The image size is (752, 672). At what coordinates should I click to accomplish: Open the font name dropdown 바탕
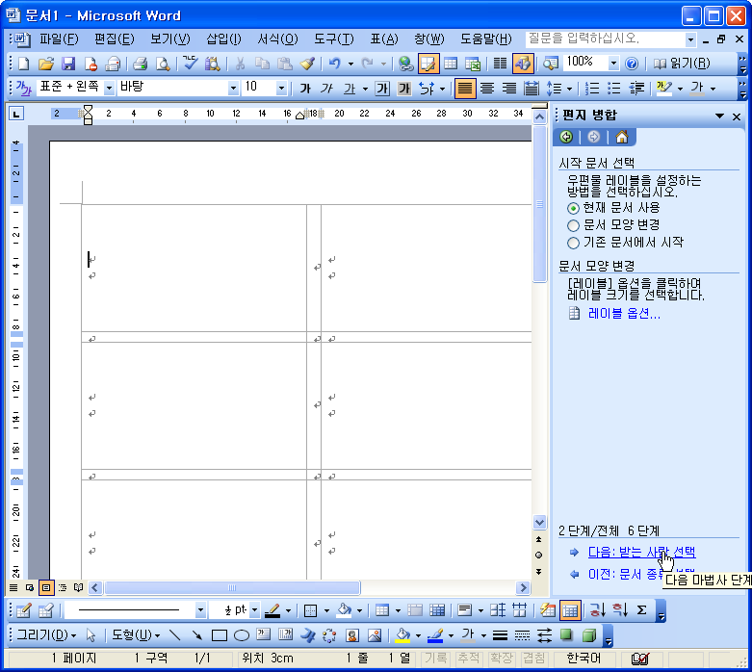click(x=233, y=89)
